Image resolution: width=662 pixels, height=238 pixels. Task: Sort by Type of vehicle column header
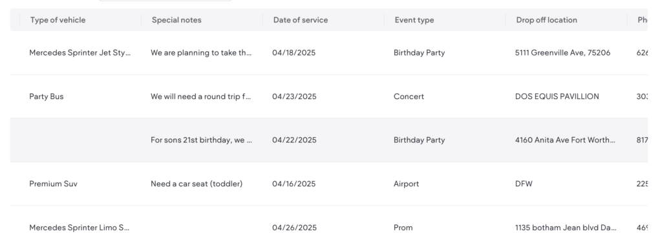click(x=58, y=20)
